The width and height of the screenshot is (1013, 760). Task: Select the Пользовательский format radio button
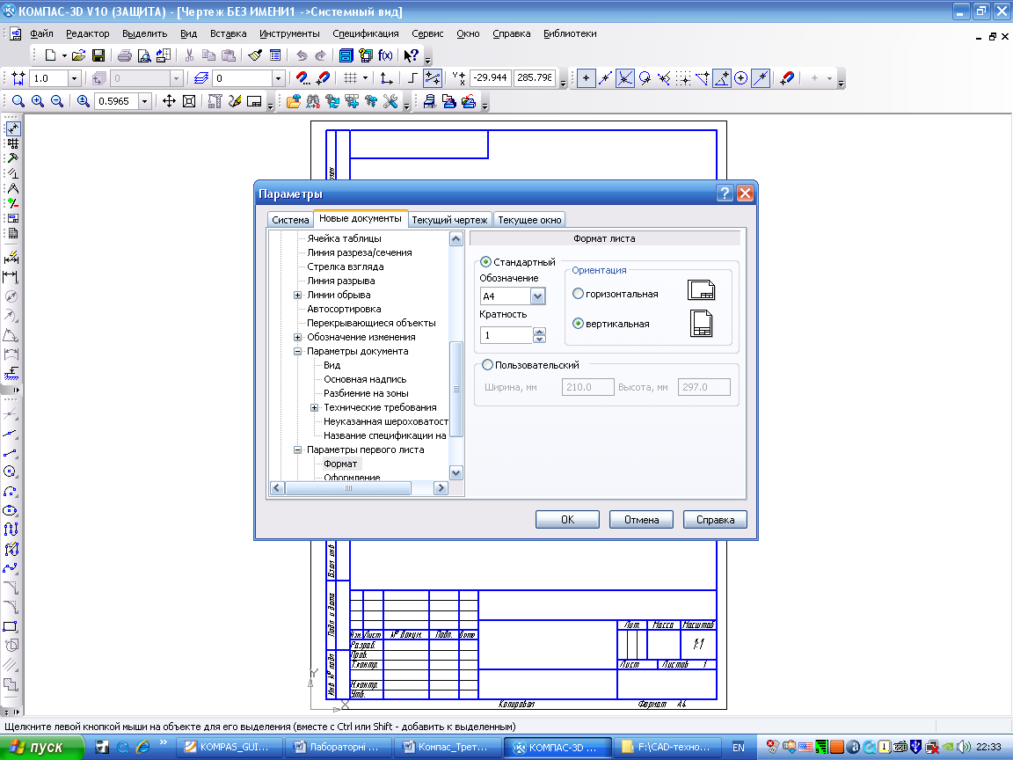(488, 364)
